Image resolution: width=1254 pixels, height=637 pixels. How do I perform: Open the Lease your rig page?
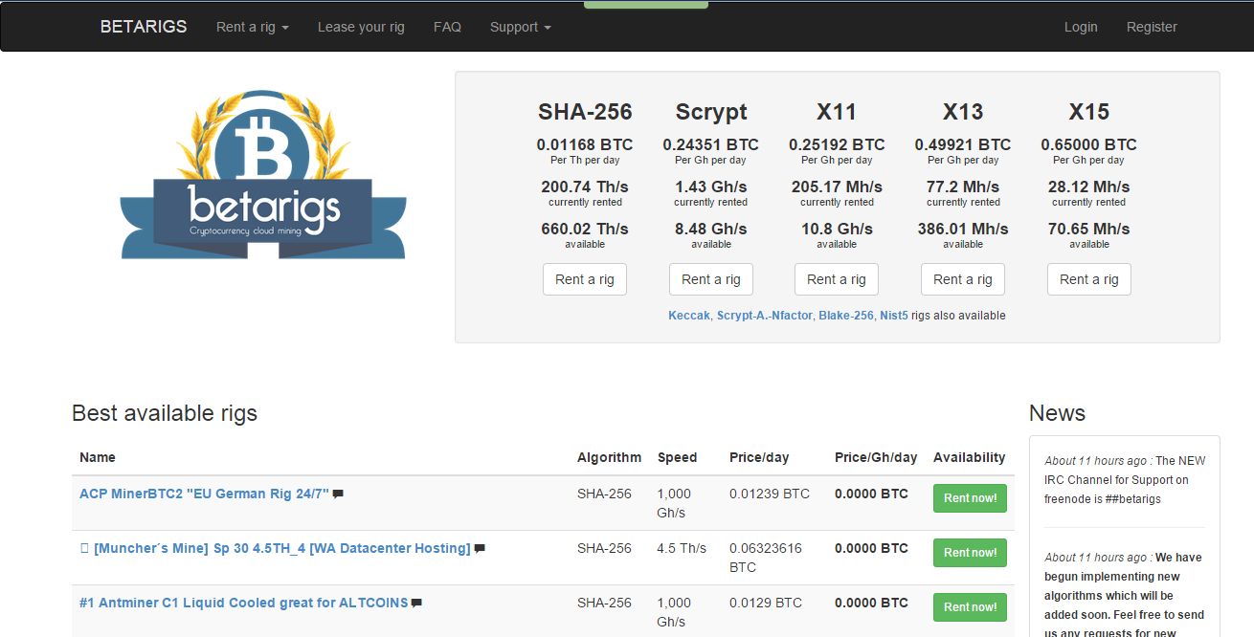coord(361,27)
